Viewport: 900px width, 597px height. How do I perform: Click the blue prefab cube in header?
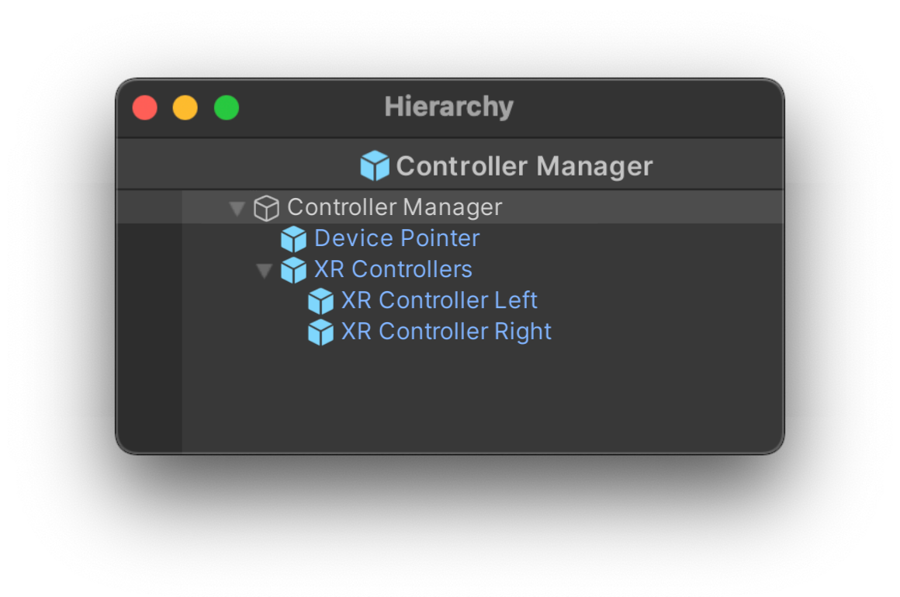(375, 165)
